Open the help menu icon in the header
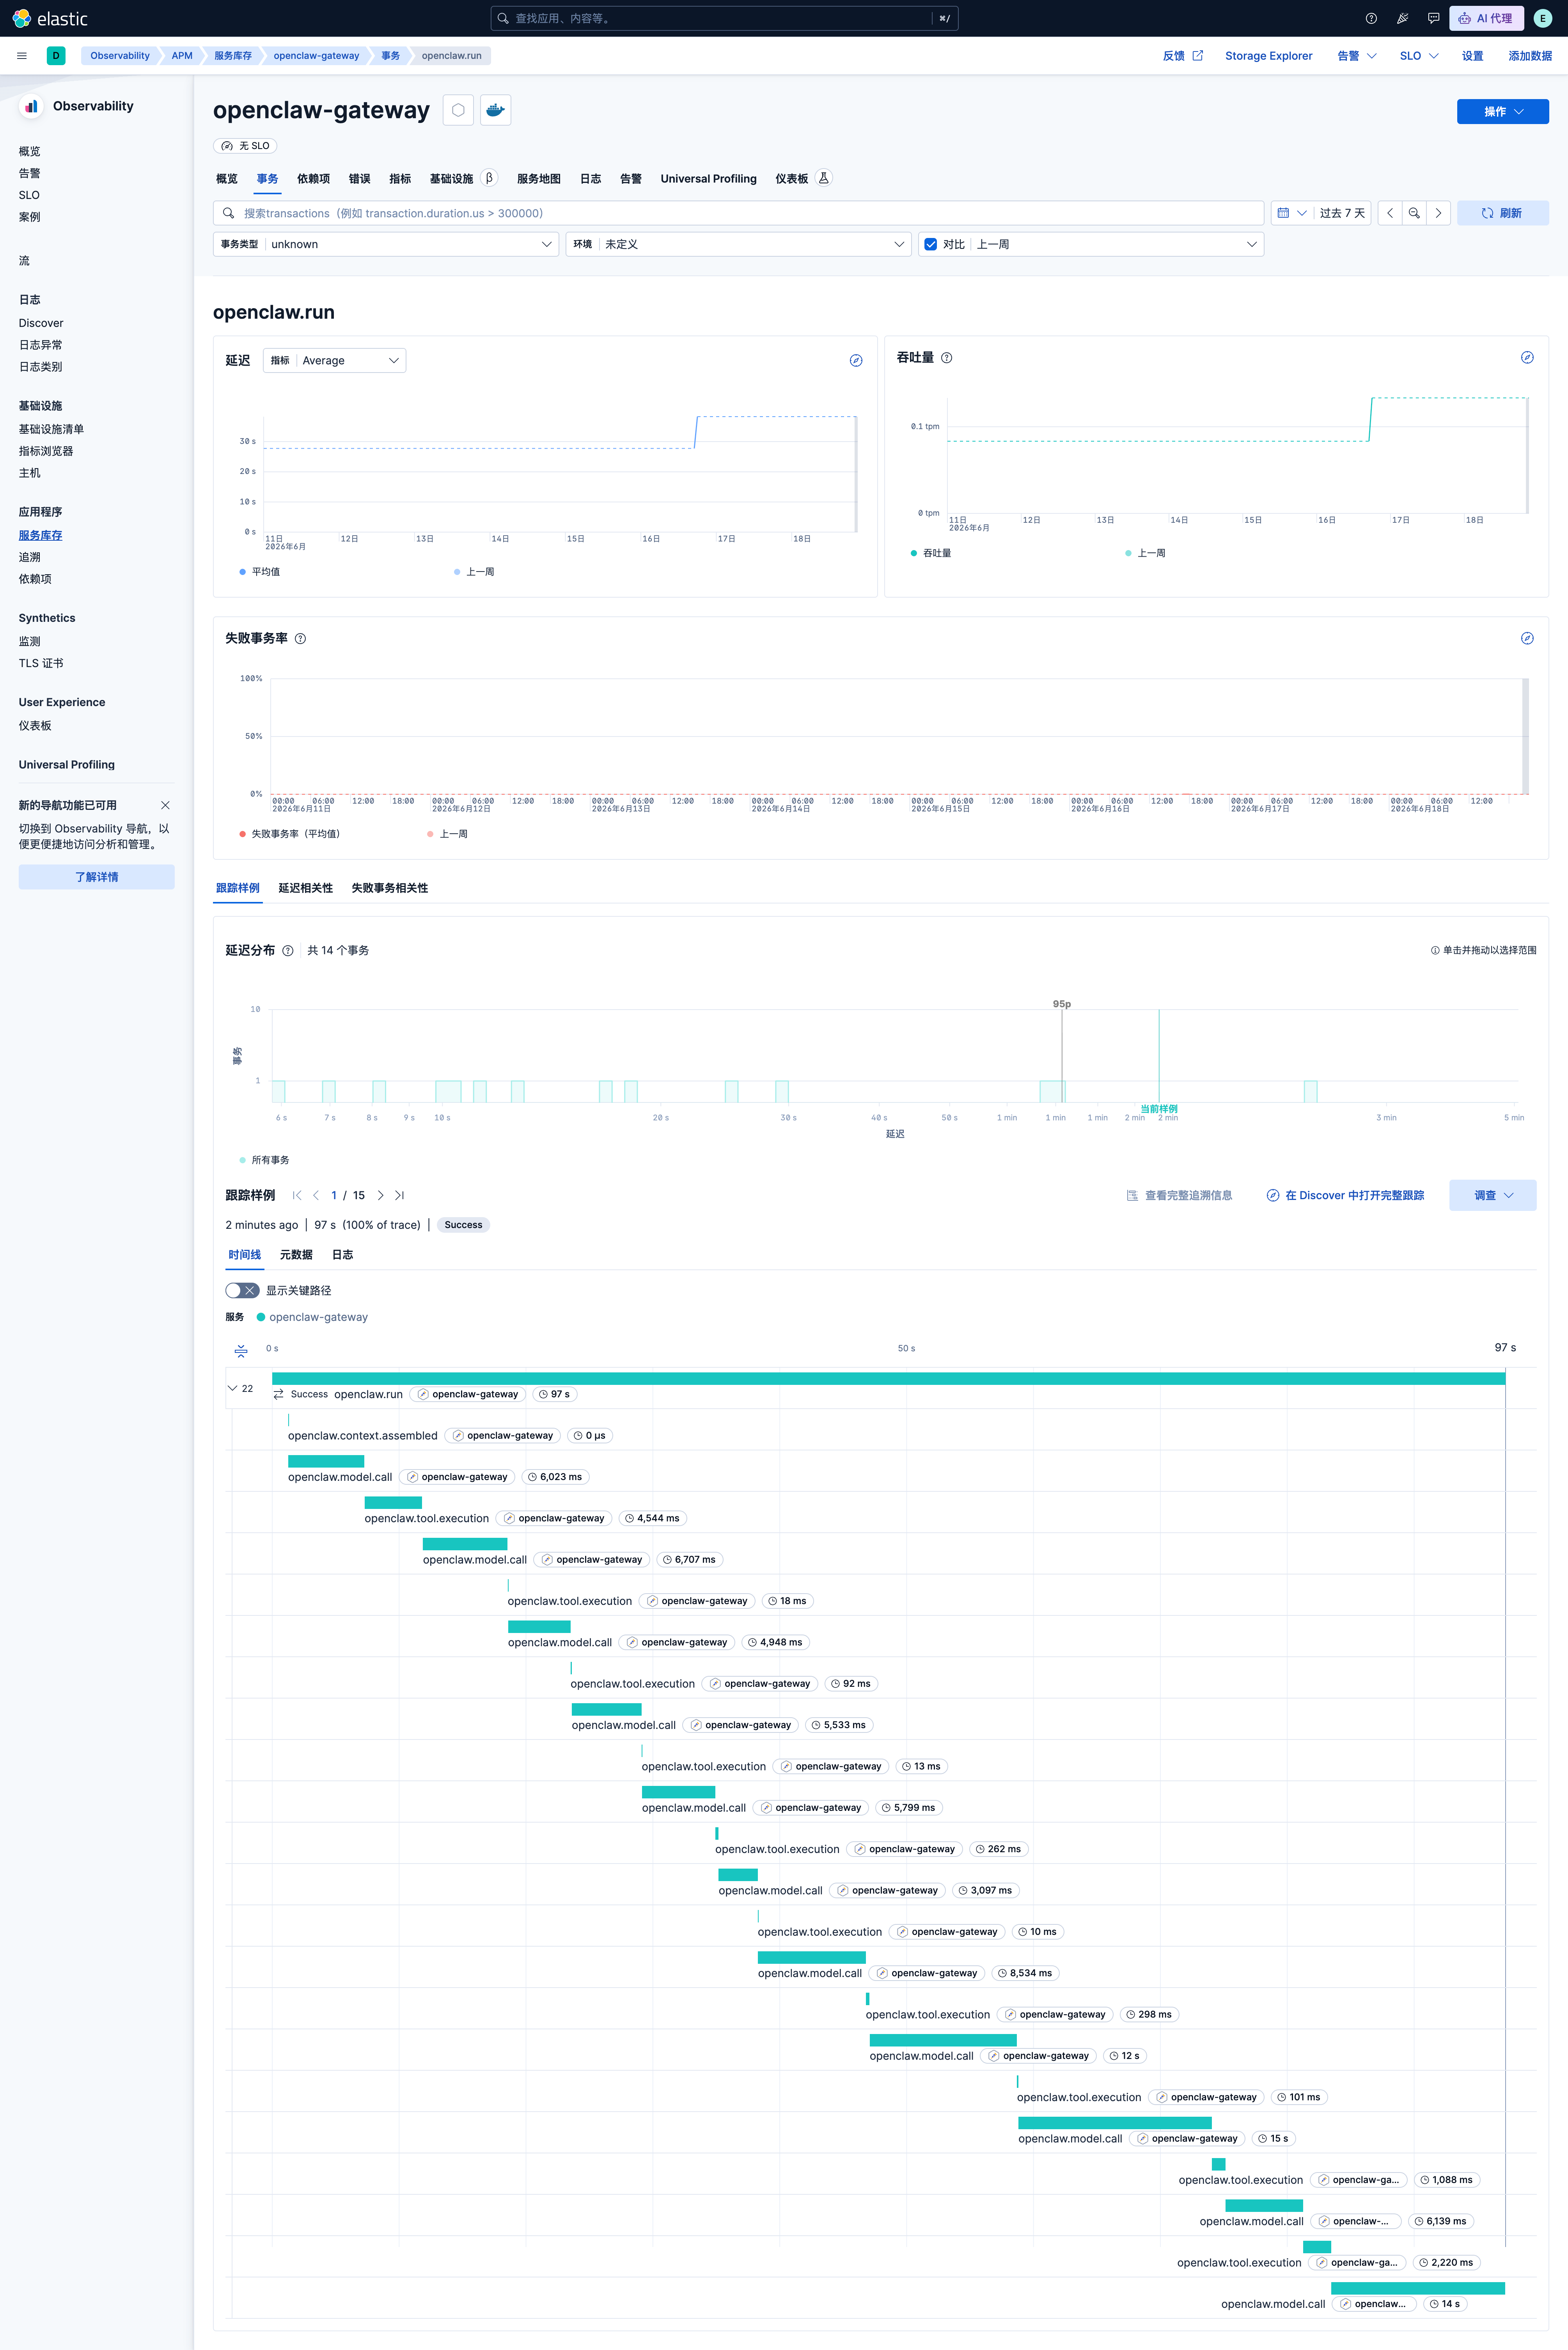 (x=1371, y=18)
